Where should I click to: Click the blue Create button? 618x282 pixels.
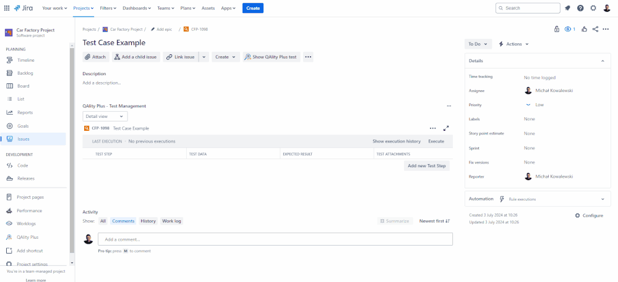(252, 8)
